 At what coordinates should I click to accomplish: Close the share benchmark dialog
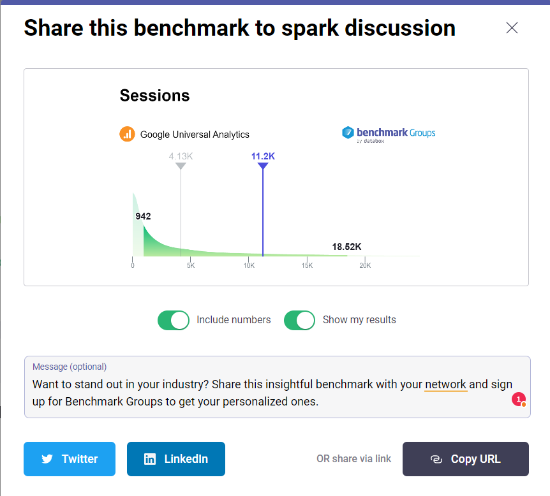tap(512, 28)
